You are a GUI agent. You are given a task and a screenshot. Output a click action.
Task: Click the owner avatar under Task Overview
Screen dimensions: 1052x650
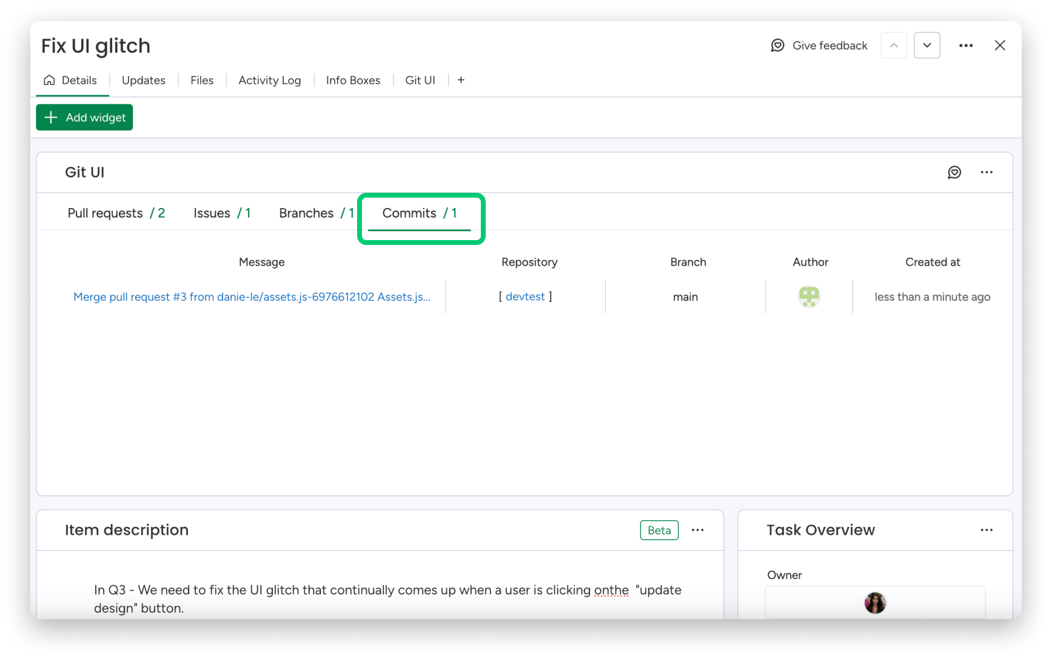tap(875, 602)
